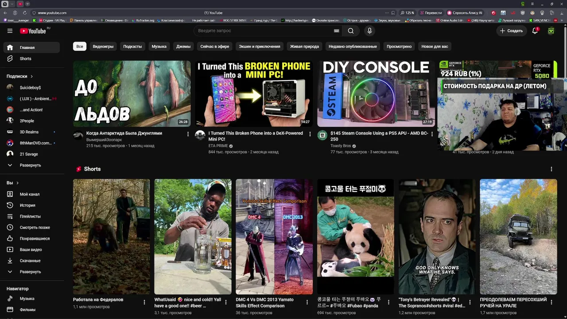This screenshot has height=319, width=567.
Task: Go to Главная in the sidebar
Action: click(32, 47)
